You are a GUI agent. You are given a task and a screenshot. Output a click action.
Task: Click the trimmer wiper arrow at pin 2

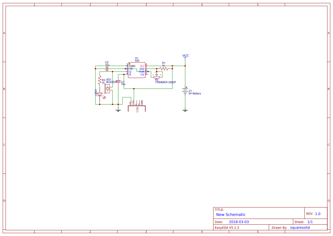pos(157,75)
